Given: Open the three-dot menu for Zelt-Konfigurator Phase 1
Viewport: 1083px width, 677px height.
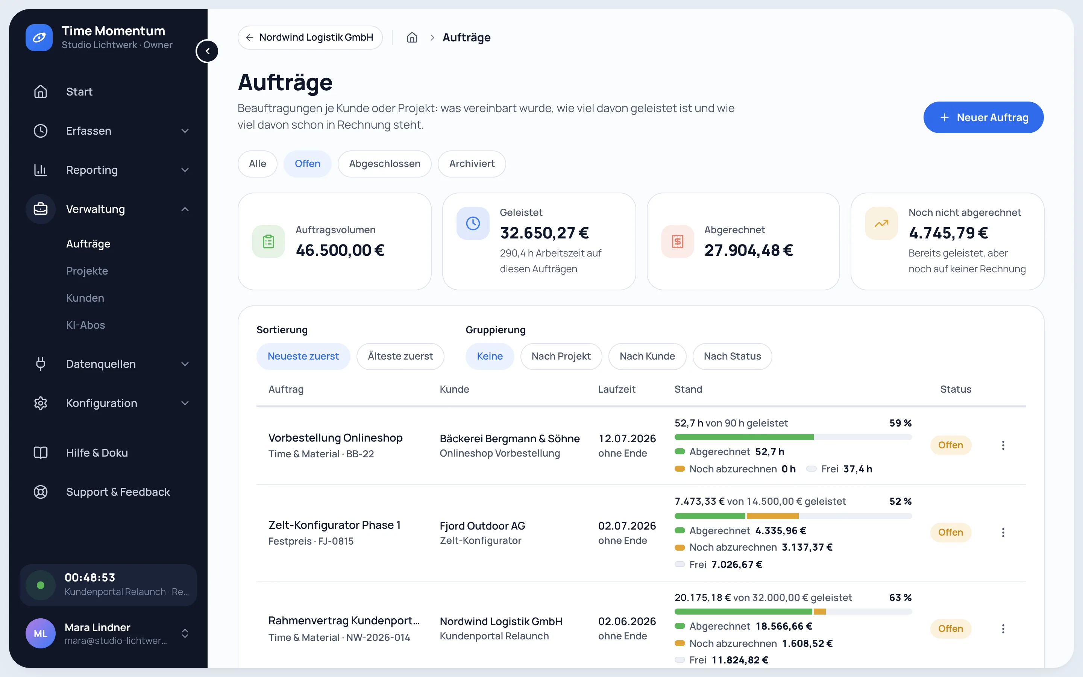Looking at the screenshot, I should click(1003, 532).
